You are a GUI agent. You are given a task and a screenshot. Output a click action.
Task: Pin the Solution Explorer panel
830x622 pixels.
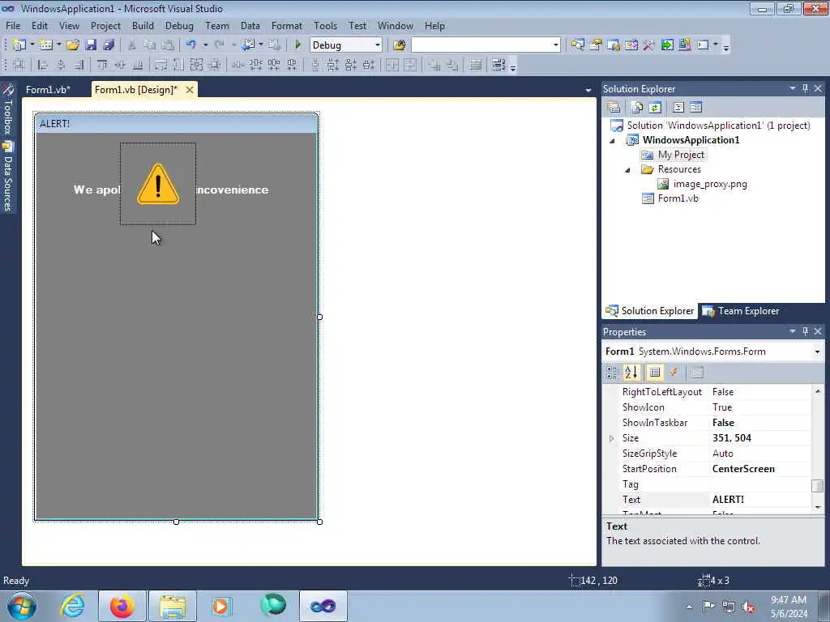pyautogui.click(x=805, y=88)
